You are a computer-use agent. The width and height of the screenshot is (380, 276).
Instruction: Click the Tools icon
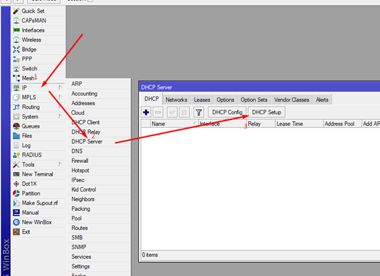click(x=16, y=164)
